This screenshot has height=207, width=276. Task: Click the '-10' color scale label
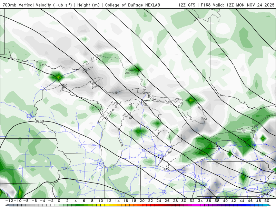coord(18,201)
